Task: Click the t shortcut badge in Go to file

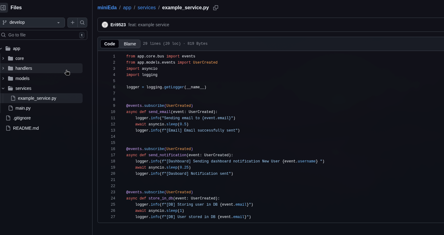Action: (x=82, y=35)
